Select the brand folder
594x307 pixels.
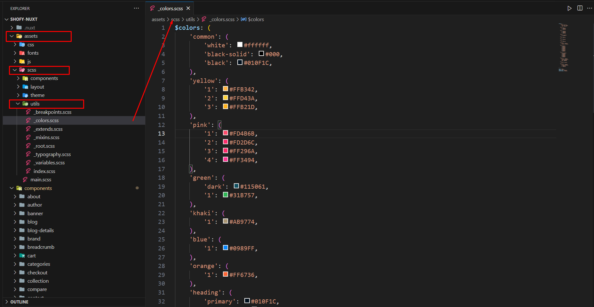34,239
